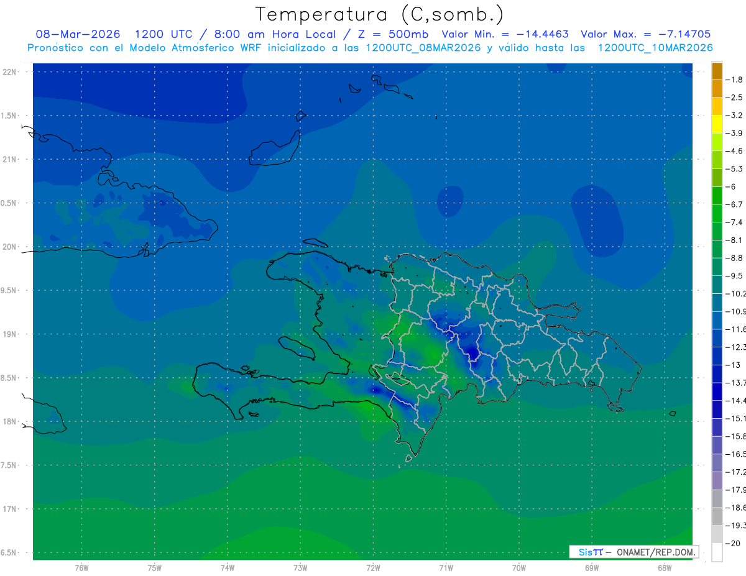Click the '-5.3' colorbar label

coord(735,169)
